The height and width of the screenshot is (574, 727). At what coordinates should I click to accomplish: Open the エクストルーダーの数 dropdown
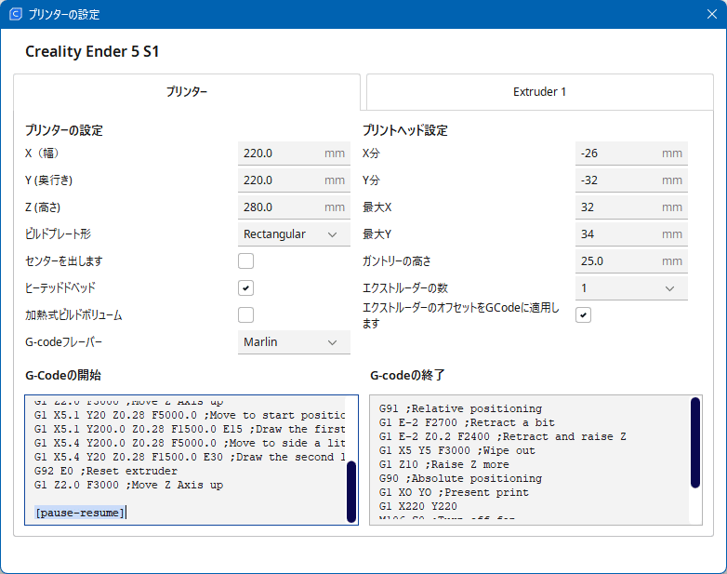click(631, 288)
